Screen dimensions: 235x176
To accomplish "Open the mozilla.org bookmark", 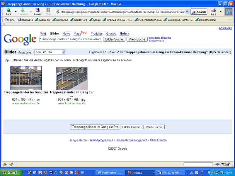I will pos(43,20).
